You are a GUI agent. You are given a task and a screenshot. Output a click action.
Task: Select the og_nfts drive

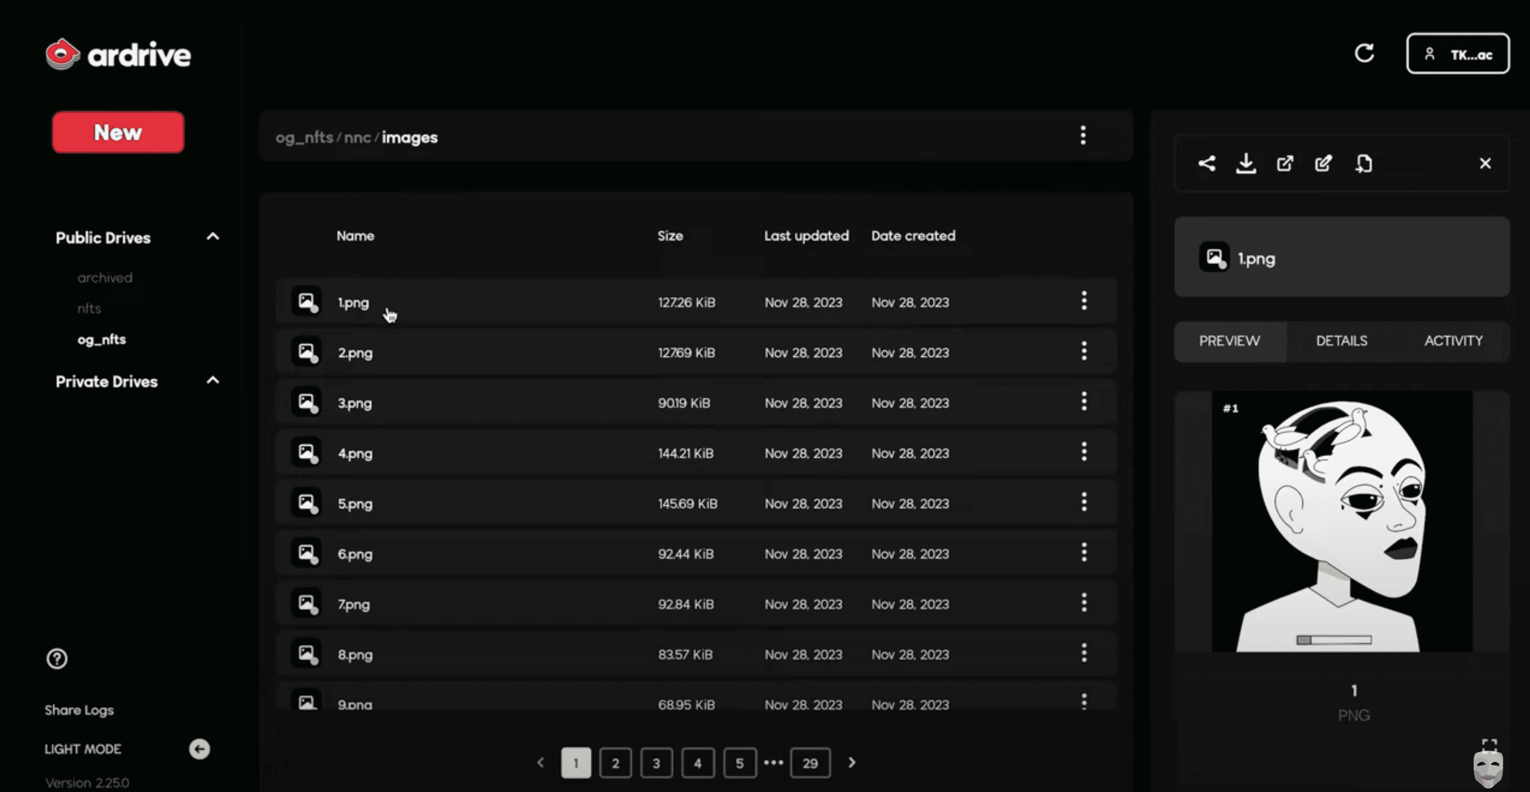click(102, 339)
